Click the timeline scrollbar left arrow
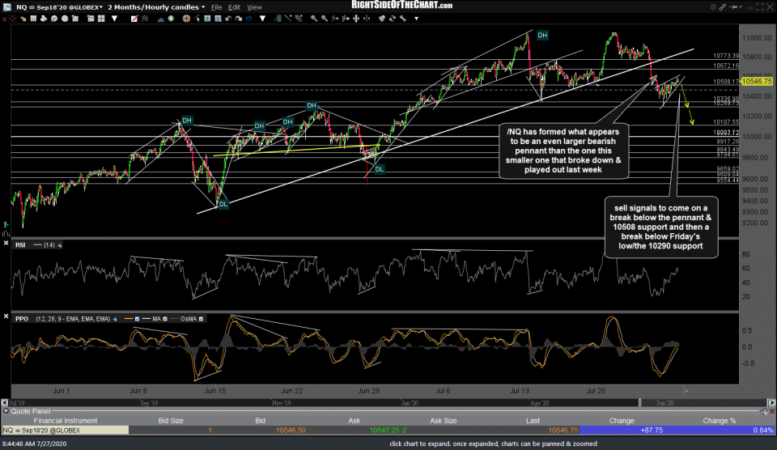Viewport: 777px width, 450px height. point(5,403)
